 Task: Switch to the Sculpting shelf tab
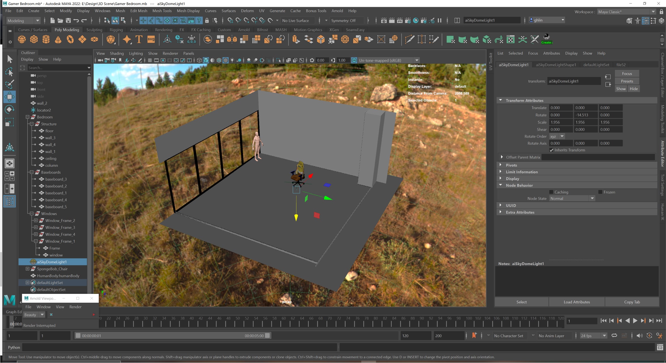94,30
